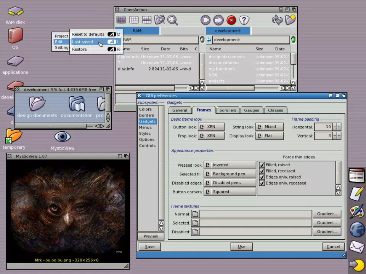Open the Display look Flat selector
Image resolution: width=366 pixels, height=274 pixels.
coord(269,136)
